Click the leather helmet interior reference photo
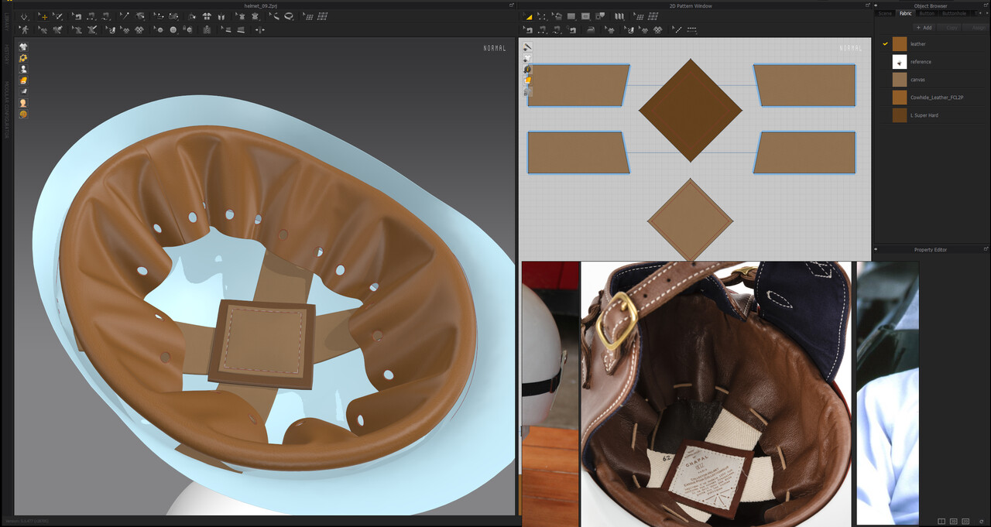 coord(718,394)
